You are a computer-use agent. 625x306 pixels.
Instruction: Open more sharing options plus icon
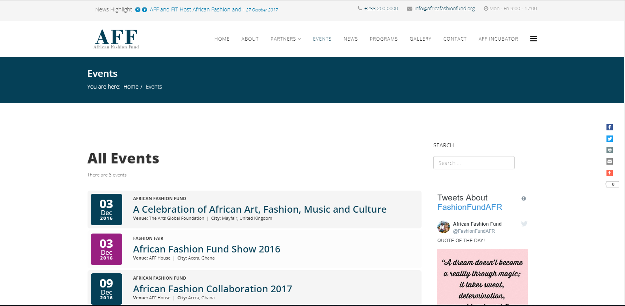click(610, 173)
